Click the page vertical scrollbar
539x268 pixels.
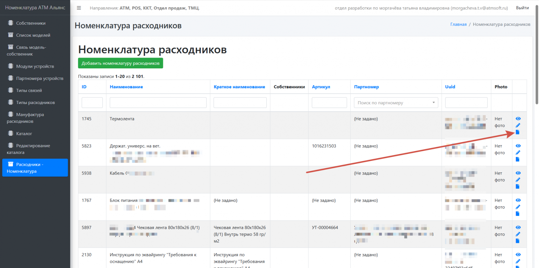(x=537, y=140)
